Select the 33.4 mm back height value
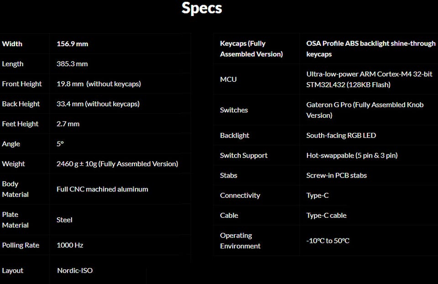438x284 pixels. [x=98, y=104]
